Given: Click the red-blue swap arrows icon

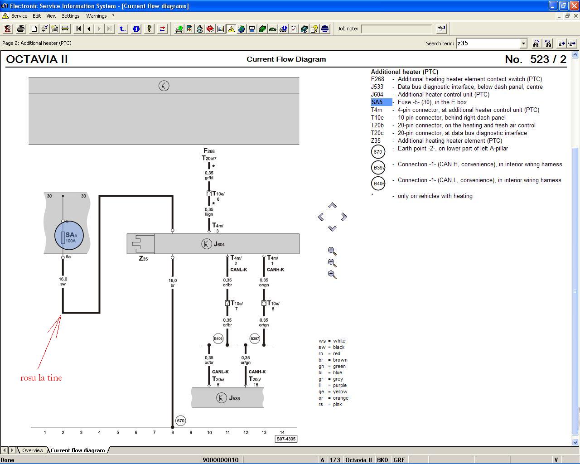Looking at the screenshot, I should [162, 29].
